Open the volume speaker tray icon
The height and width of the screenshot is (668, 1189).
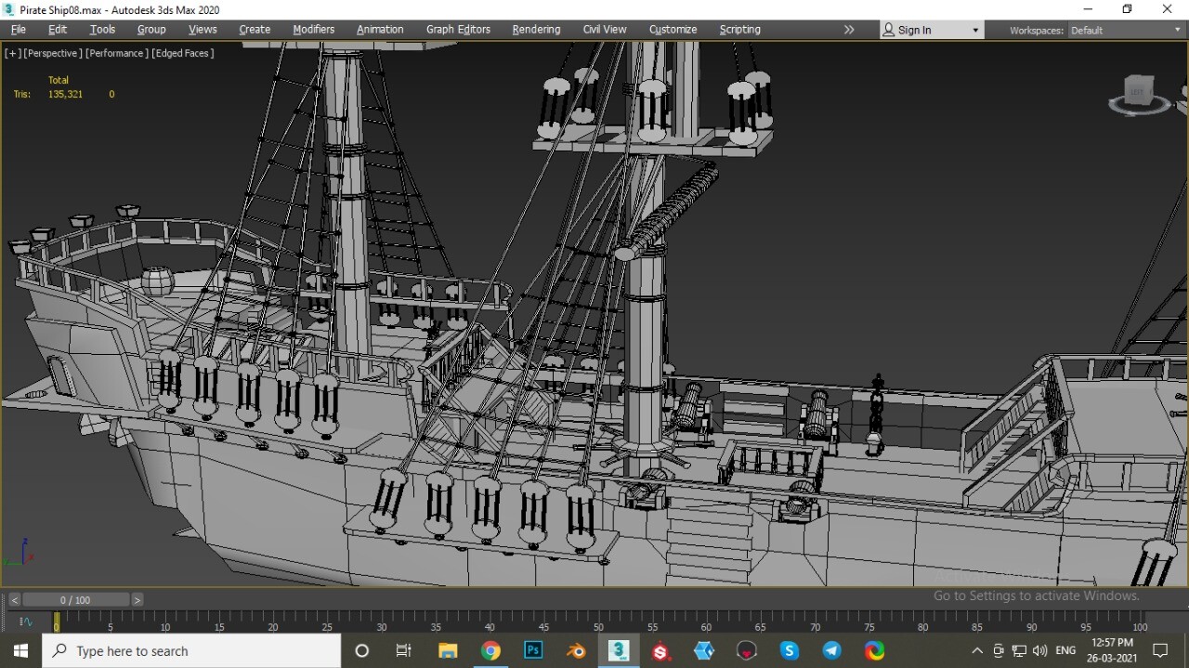[x=1039, y=651]
